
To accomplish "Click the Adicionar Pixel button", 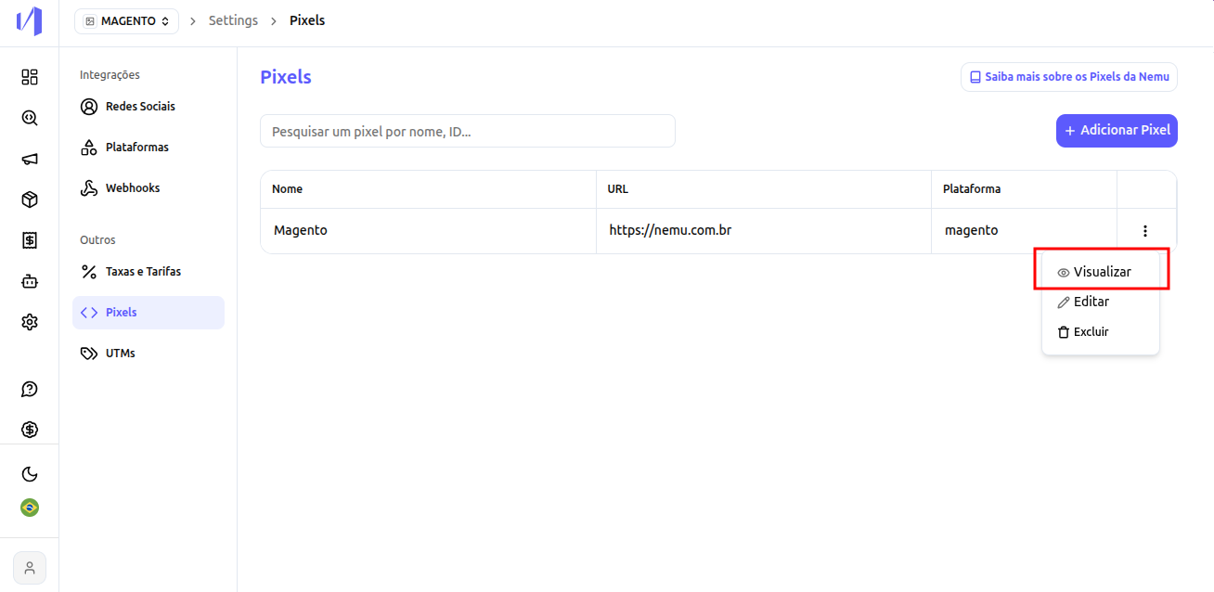I will pos(1117,131).
